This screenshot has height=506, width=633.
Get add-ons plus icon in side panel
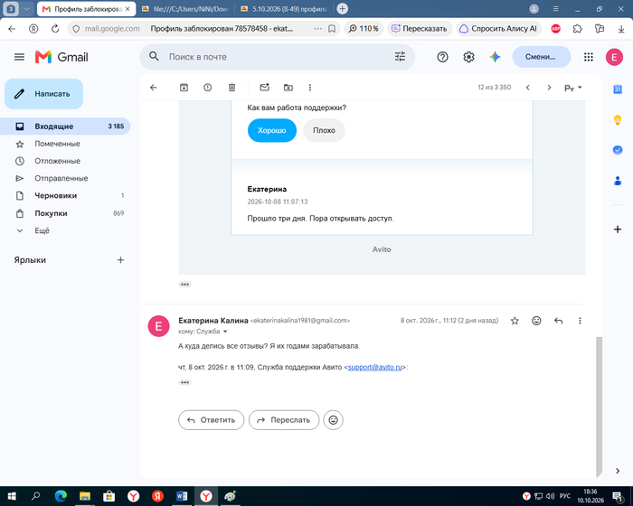tap(618, 230)
